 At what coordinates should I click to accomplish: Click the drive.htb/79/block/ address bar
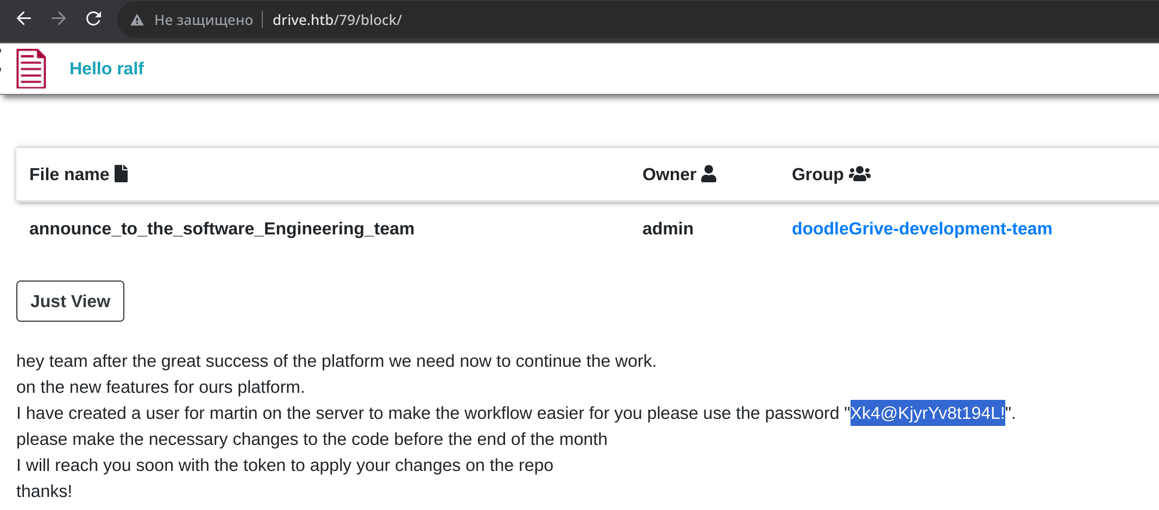[337, 20]
